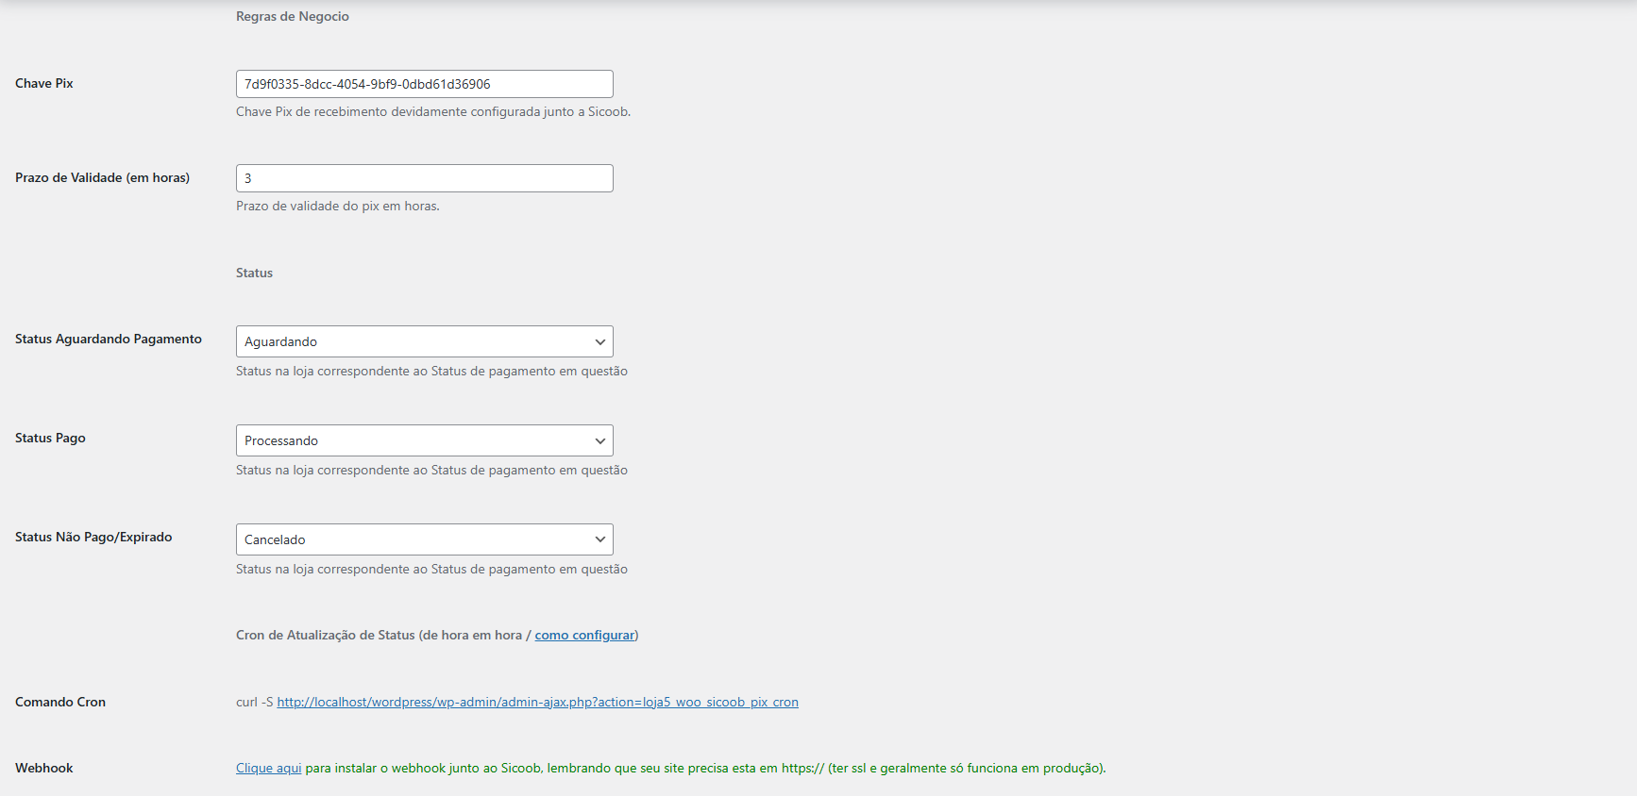Image resolution: width=1637 pixels, height=796 pixels.
Task: Click the 'Chave Pix' field label
Action: click(44, 84)
